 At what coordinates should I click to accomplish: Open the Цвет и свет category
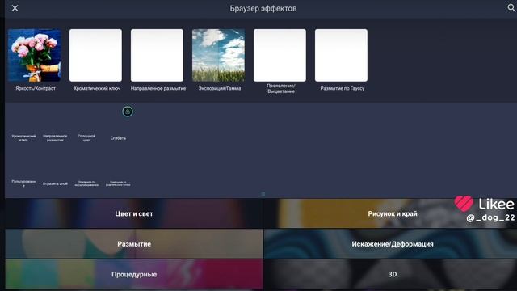point(134,213)
